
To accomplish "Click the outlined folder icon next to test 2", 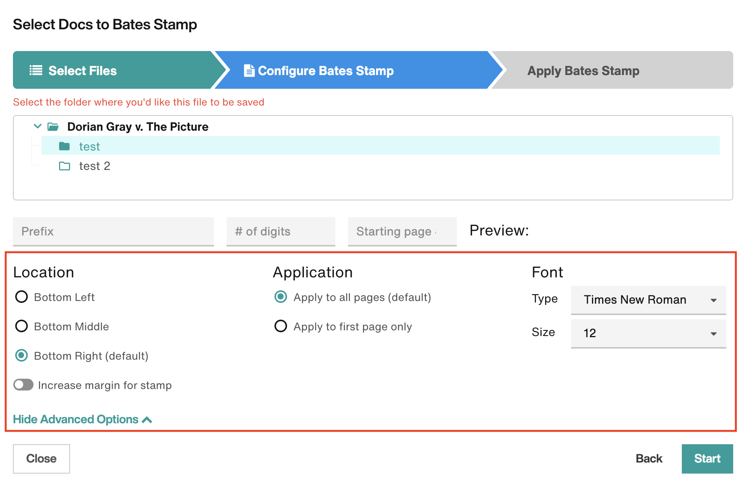I will [x=64, y=166].
